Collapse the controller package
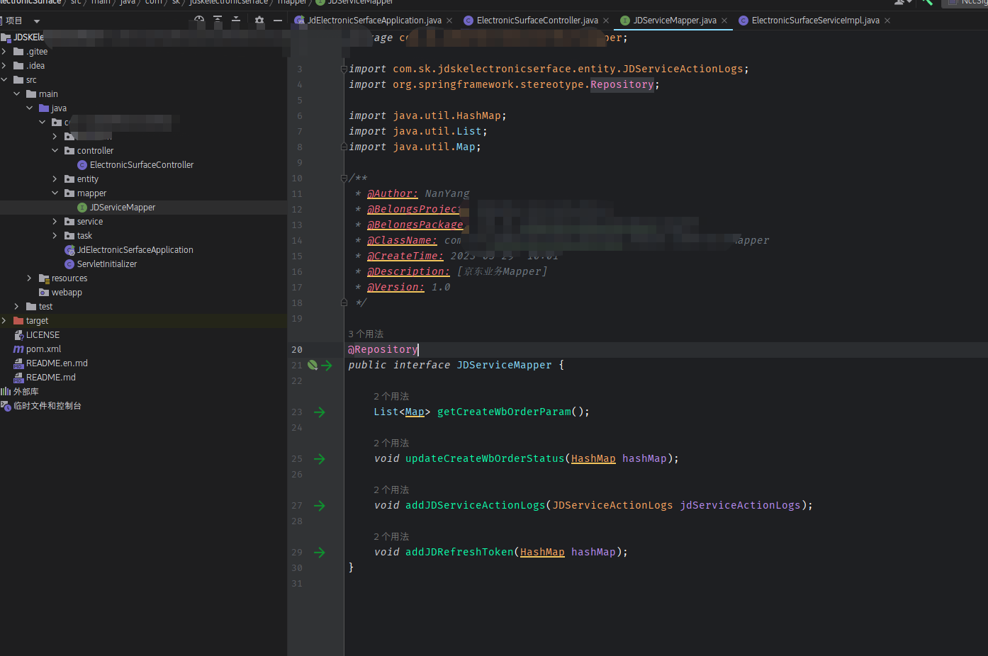The image size is (988, 656). [x=55, y=151]
